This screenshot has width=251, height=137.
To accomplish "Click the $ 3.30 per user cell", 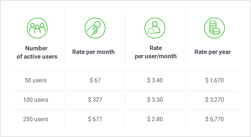I will [x=155, y=100].
